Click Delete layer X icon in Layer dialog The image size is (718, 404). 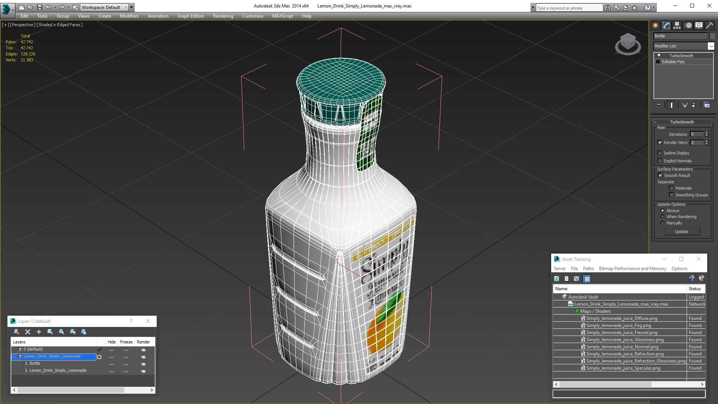click(28, 332)
